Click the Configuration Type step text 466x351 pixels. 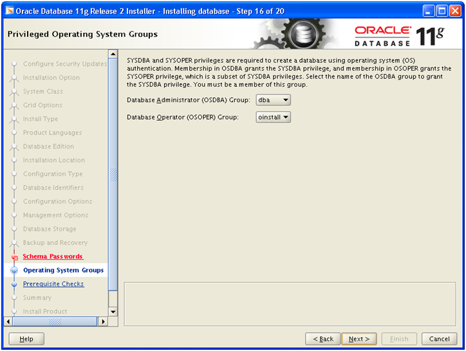(x=53, y=174)
